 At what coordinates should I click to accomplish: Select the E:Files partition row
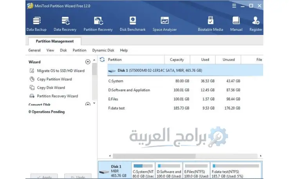pyautogui.click(x=185, y=99)
